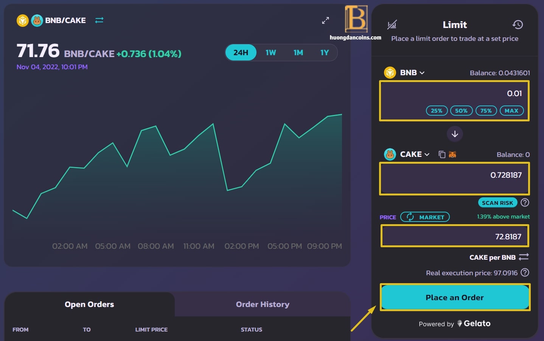Open the BNB token selector dropdown
This screenshot has width=544, height=341.
pyautogui.click(x=404, y=73)
